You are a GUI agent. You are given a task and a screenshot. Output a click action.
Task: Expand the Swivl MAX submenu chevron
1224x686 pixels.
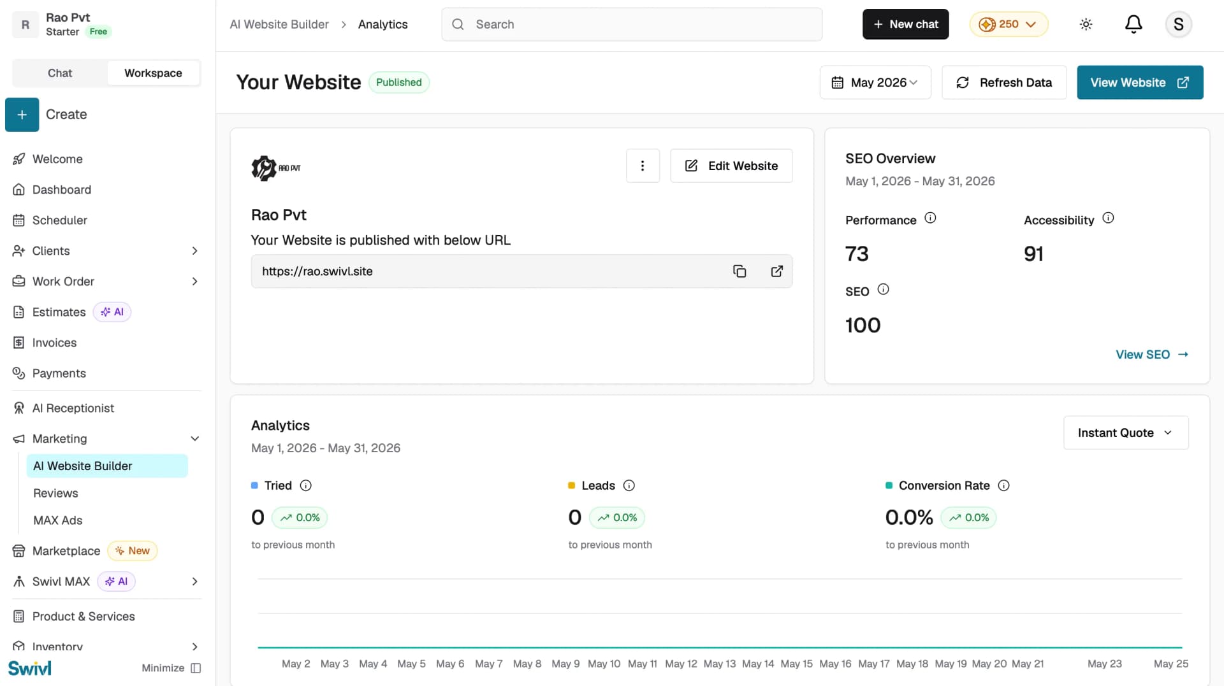(x=195, y=582)
